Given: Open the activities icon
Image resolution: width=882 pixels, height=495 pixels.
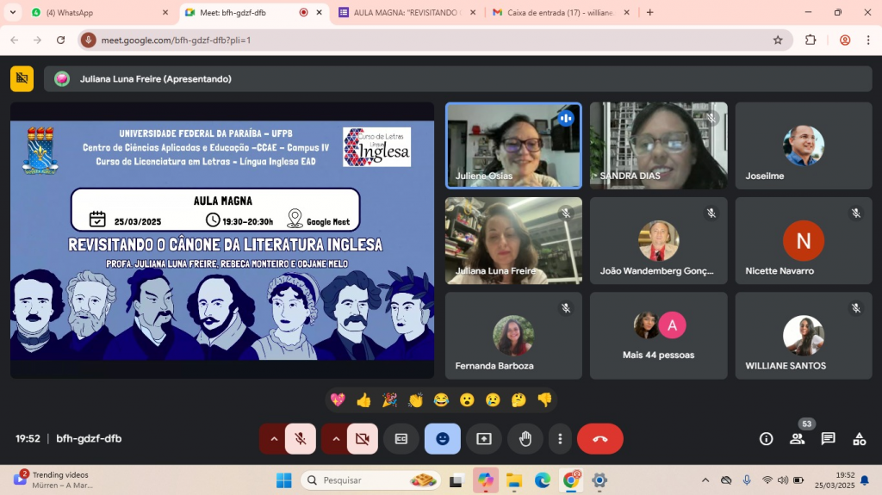Looking at the screenshot, I should [x=859, y=439].
